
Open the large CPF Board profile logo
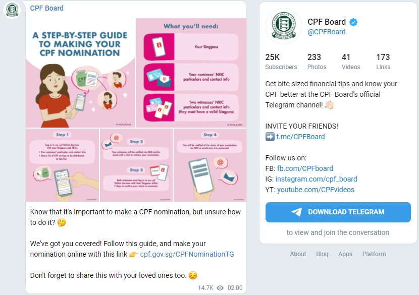[284, 26]
